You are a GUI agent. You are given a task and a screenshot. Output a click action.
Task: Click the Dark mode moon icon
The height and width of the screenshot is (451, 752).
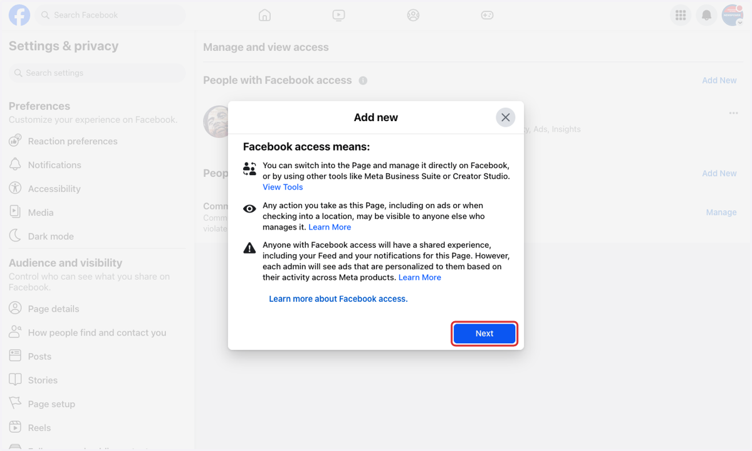pyautogui.click(x=15, y=236)
